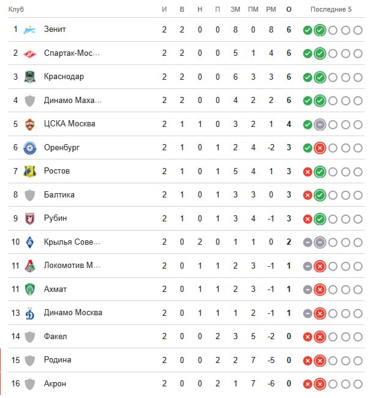
Task: Click the Динамо Москва club logo
Action: coord(29,313)
